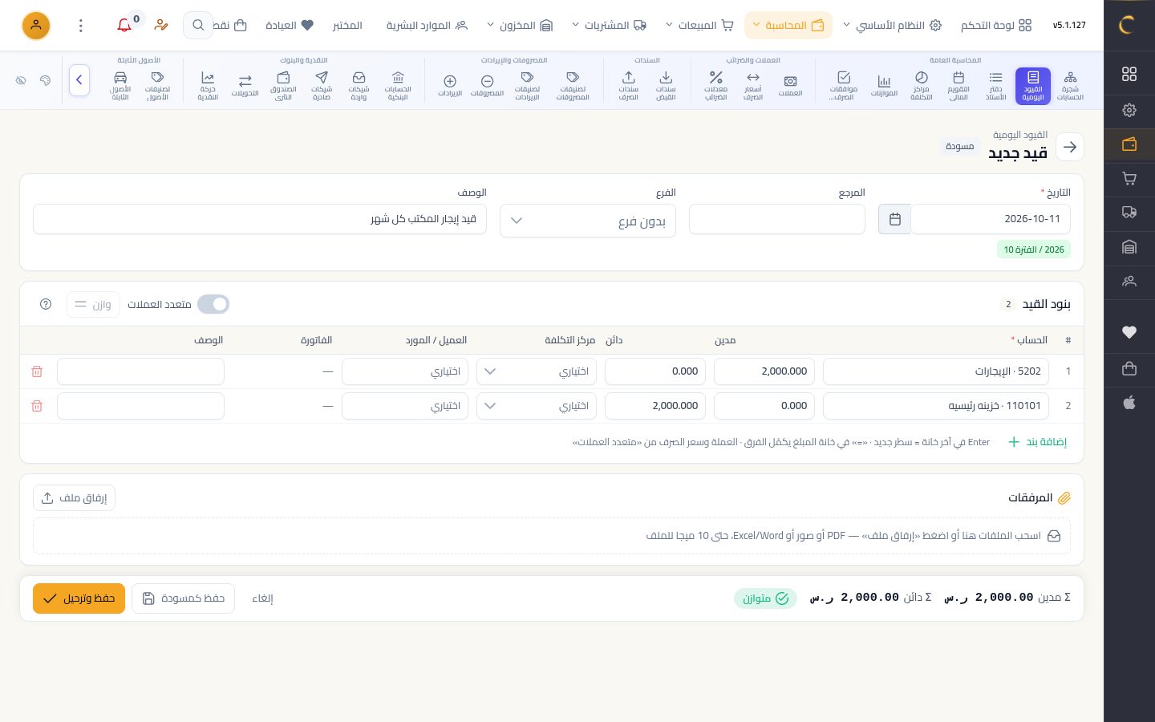Open the theme palette icon in ribbon
This screenshot has width=1155, height=722.
pos(45,80)
